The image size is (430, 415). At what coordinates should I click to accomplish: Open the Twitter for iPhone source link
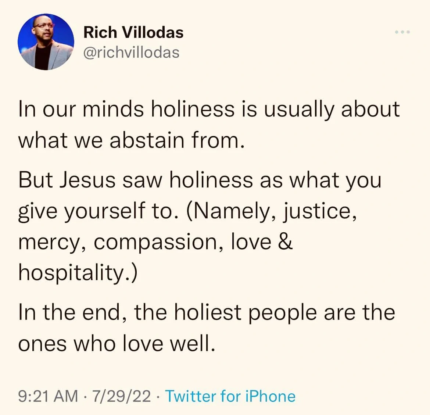click(230, 396)
